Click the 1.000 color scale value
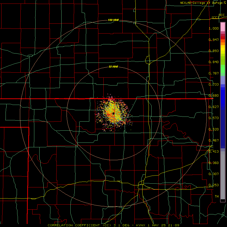 pos(214,28)
